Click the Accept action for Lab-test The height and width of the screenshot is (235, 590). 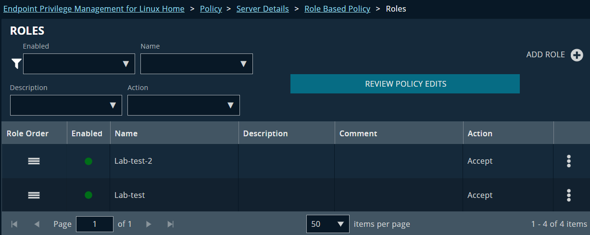pyautogui.click(x=480, y=195)
